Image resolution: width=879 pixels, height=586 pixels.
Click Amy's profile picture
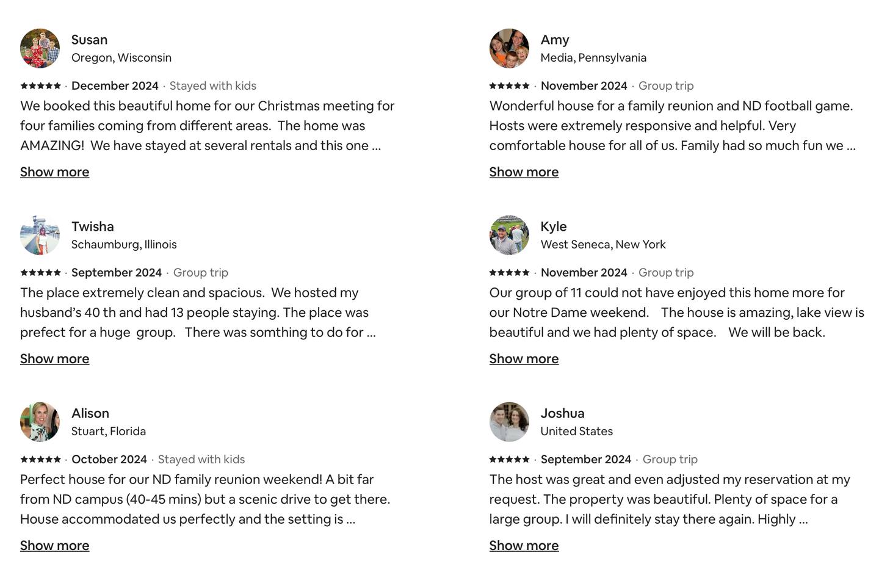pos(509,48)
